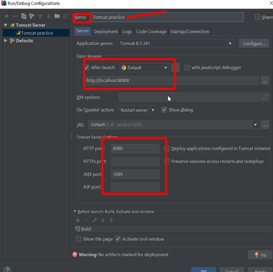Uncheck the After launch checkbox
This screenshot has height=272, width=273.
pos(87,67)
